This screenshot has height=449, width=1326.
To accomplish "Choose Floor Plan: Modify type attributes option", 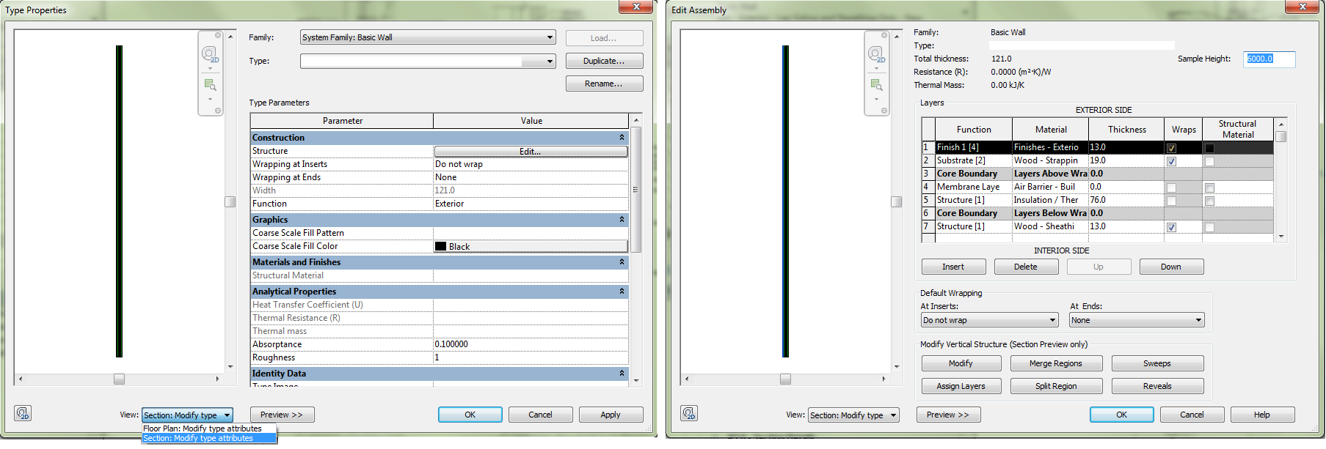I will (x=209, y=428).
